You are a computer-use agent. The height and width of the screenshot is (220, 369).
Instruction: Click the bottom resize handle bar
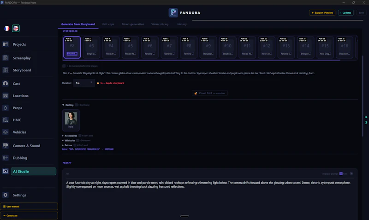point(185,216)
